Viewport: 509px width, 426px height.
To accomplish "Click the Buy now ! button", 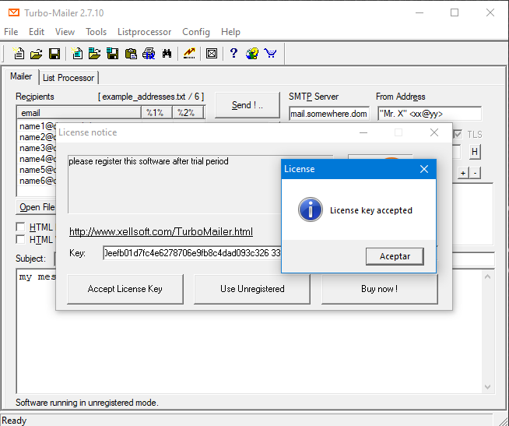I will pyautogui.click(x=380, y=289).
